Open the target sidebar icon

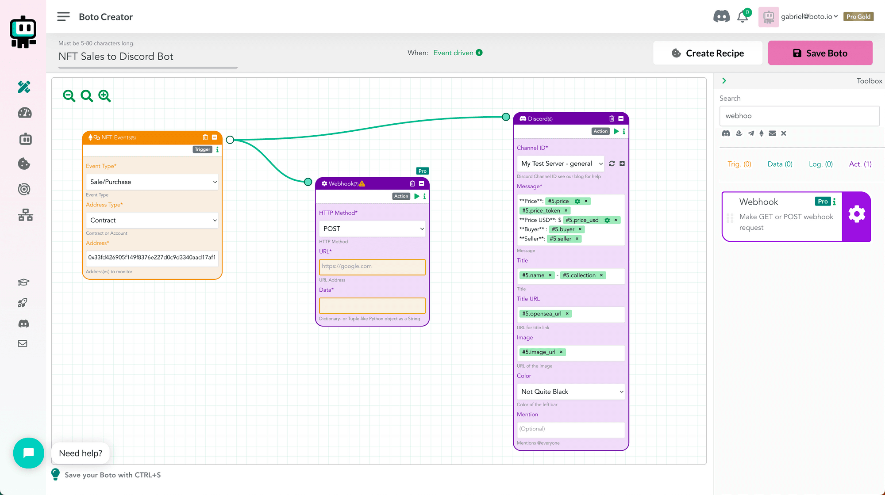[x=24, y=189]
